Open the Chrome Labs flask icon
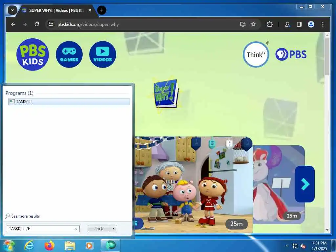This screenshot has height=252, width=336. coord(287,24)
